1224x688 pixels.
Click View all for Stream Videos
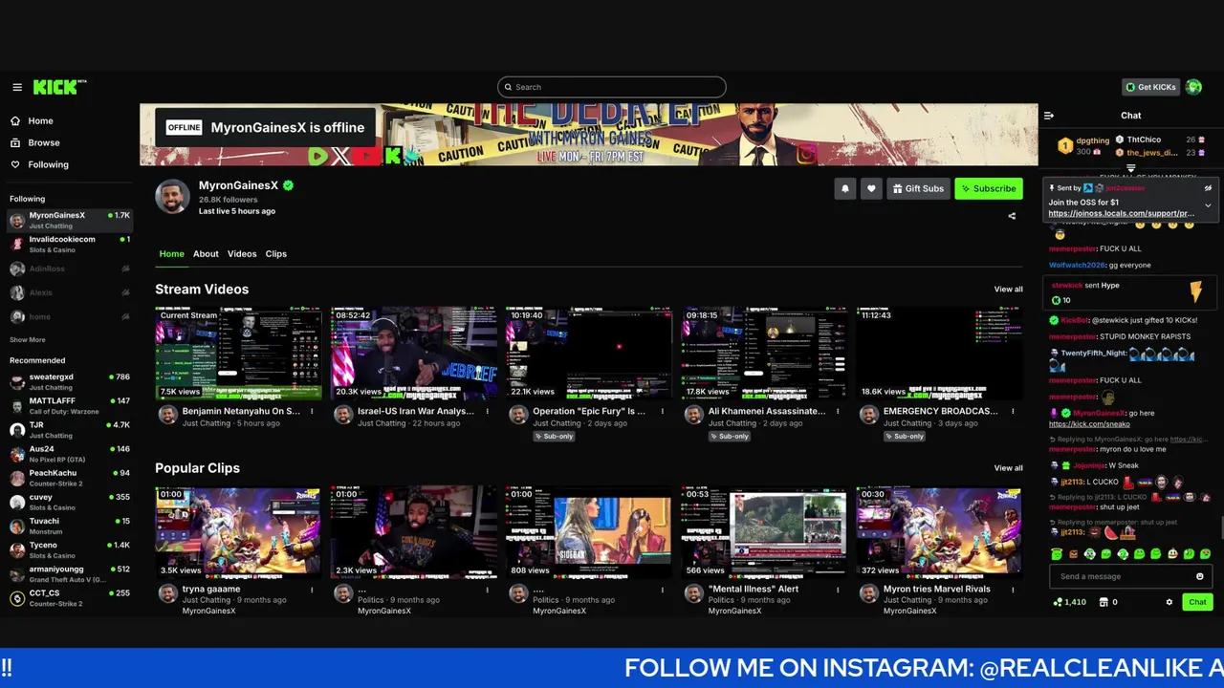(1008, 290)
